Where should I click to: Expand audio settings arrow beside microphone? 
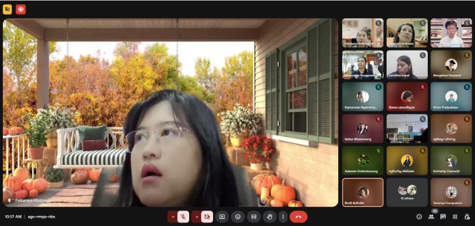point(172,217)
